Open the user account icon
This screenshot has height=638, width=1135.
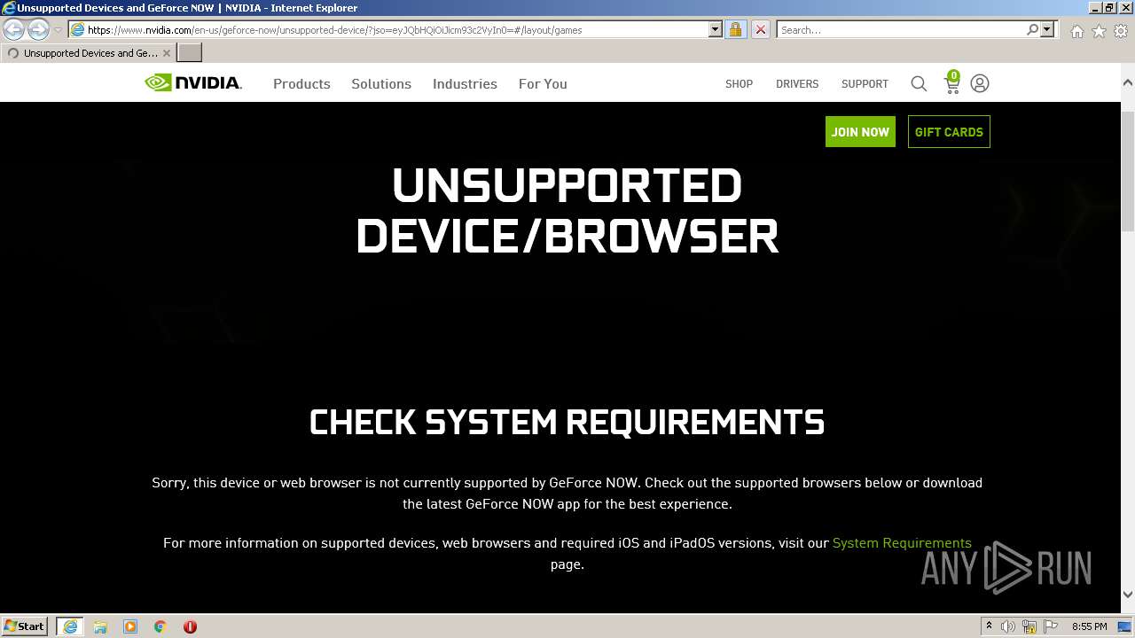[980, 83]
